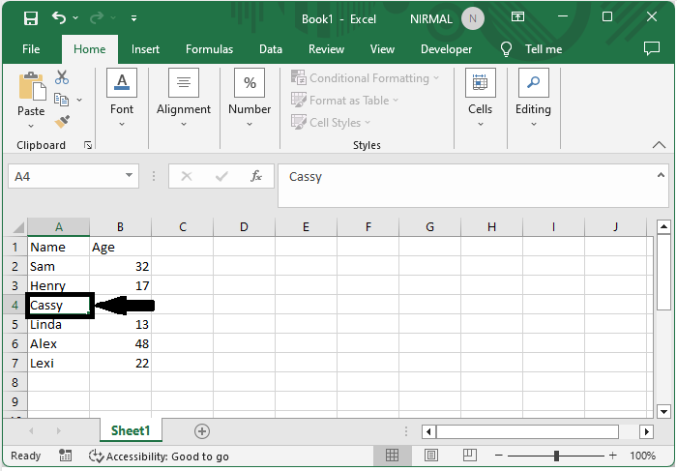This screenshot has height=471, width=677.
Task: Collapse the ribbon with the chevron
Action: (x=659, y=145)
